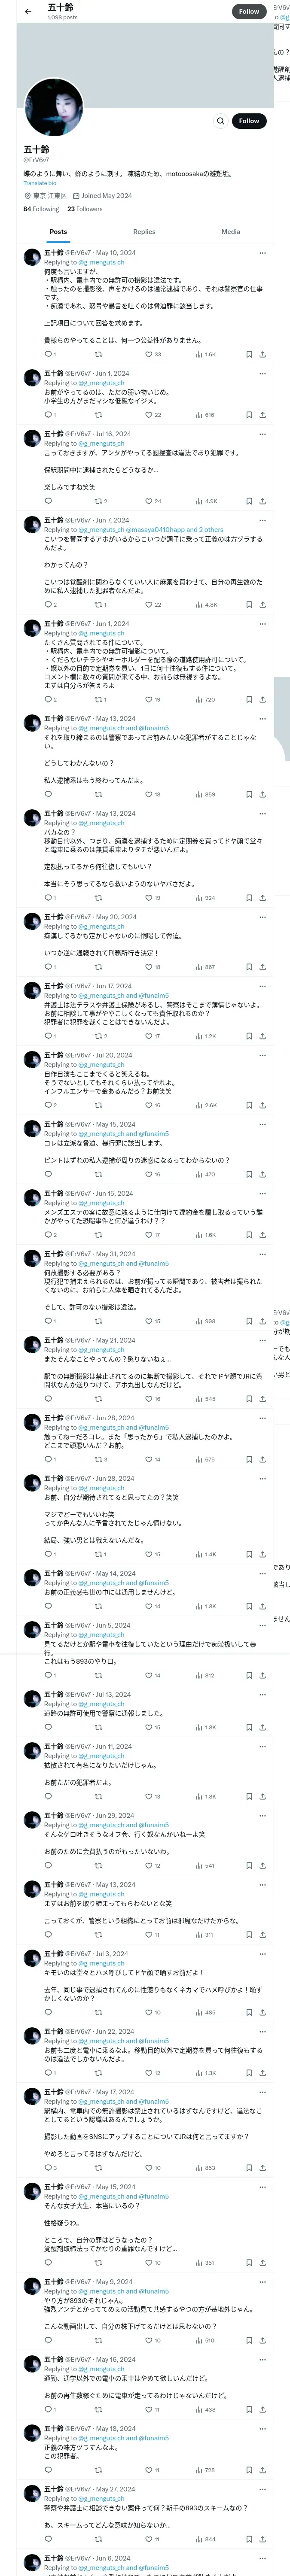Click the back arrow at page top
The width and height of the screenshot is (290, 2576).
click(28, 12)
